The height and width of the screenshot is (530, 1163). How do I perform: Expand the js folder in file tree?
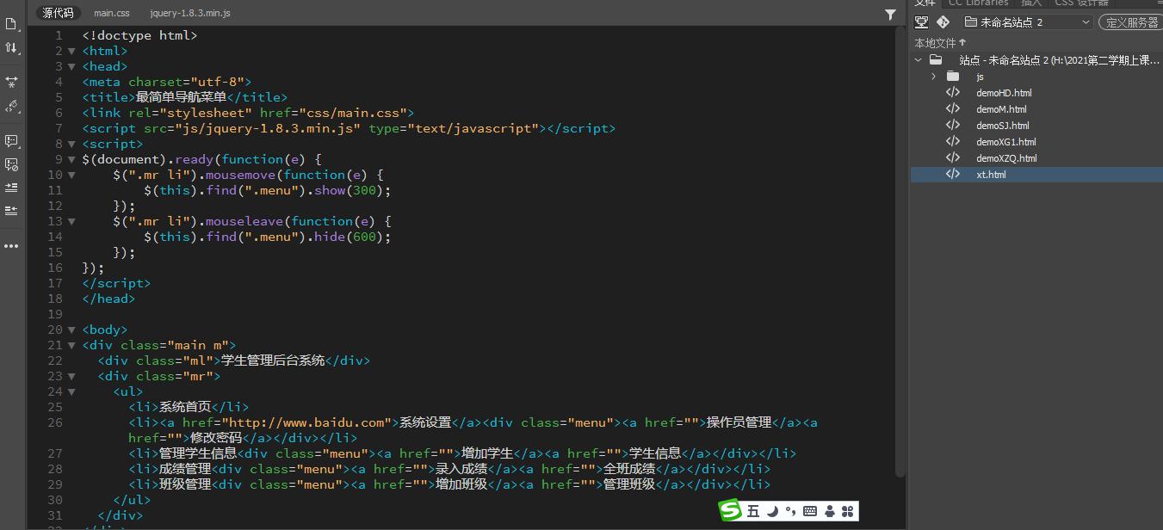coord(933,77)
